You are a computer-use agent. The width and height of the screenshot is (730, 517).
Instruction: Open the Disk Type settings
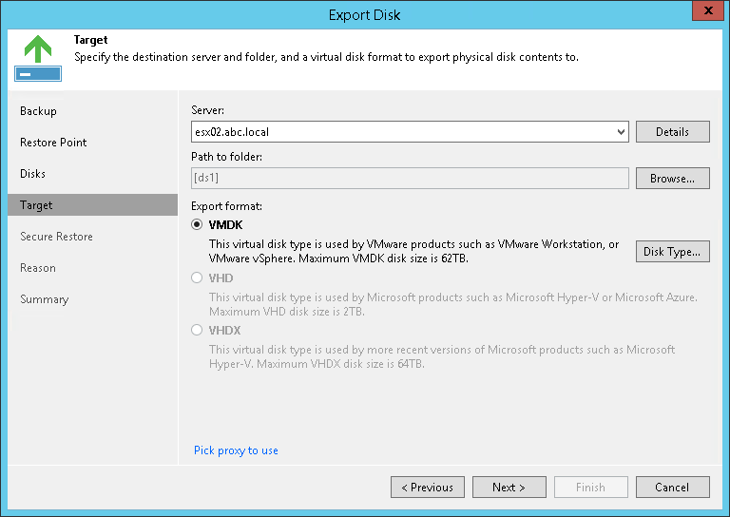[672, 251]
